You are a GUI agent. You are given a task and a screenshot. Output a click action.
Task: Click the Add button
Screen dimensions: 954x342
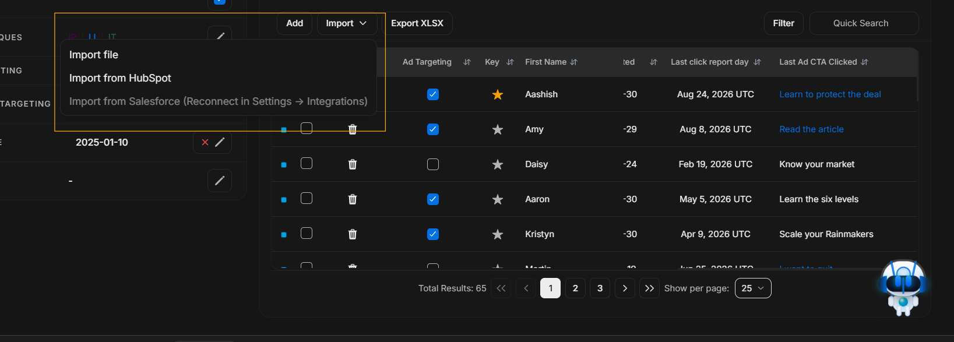[x=294, y=23]
